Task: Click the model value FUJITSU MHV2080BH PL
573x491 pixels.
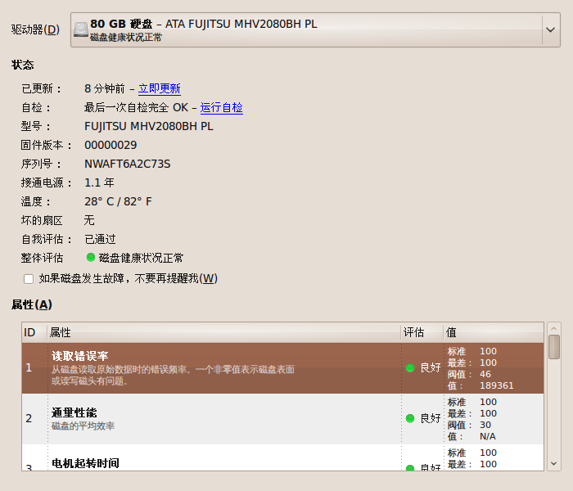Action: pyautogui.click(x=149, y=126)
